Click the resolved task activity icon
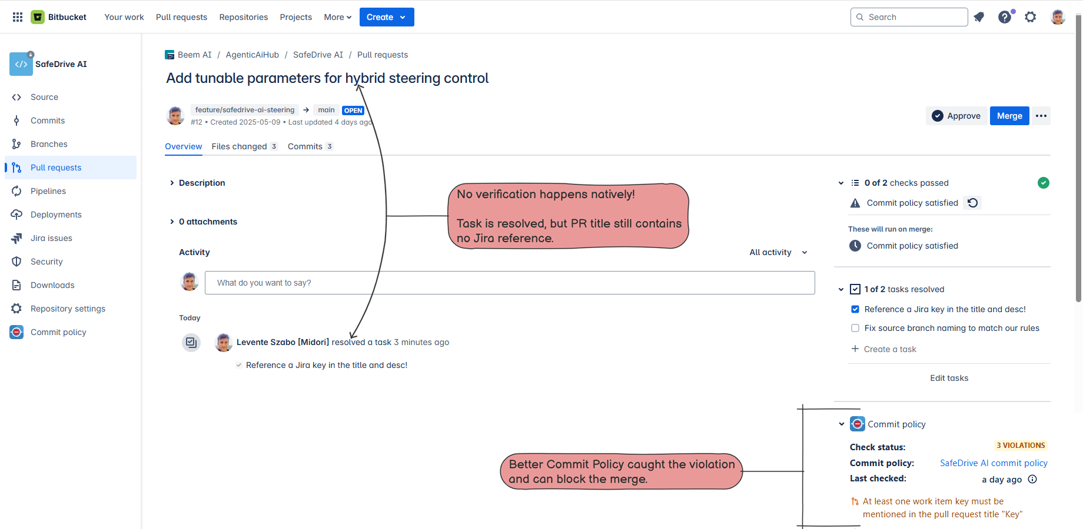The height and width of the screenshot is (529, 1083). [191, 342]
